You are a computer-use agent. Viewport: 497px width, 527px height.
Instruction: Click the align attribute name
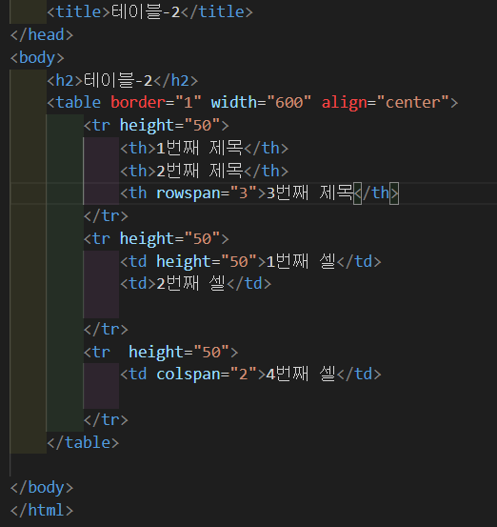(x=344, y=103)
